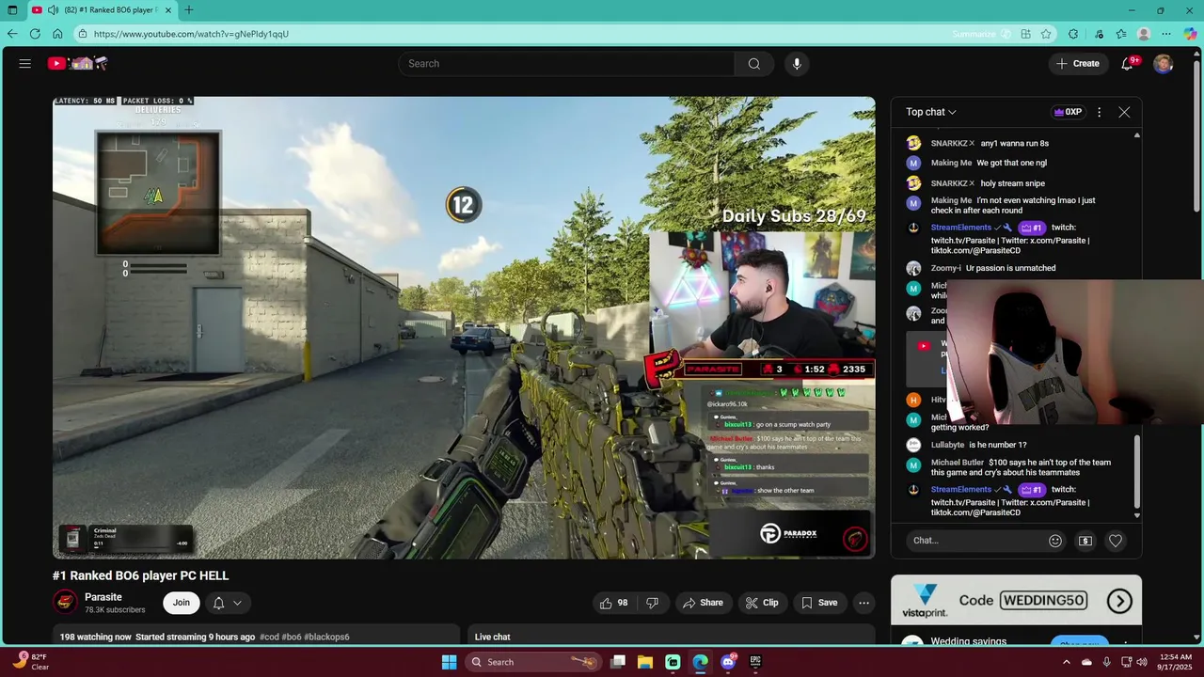
Task: Open split screen icon in address bar
Action: [1025, 34]
